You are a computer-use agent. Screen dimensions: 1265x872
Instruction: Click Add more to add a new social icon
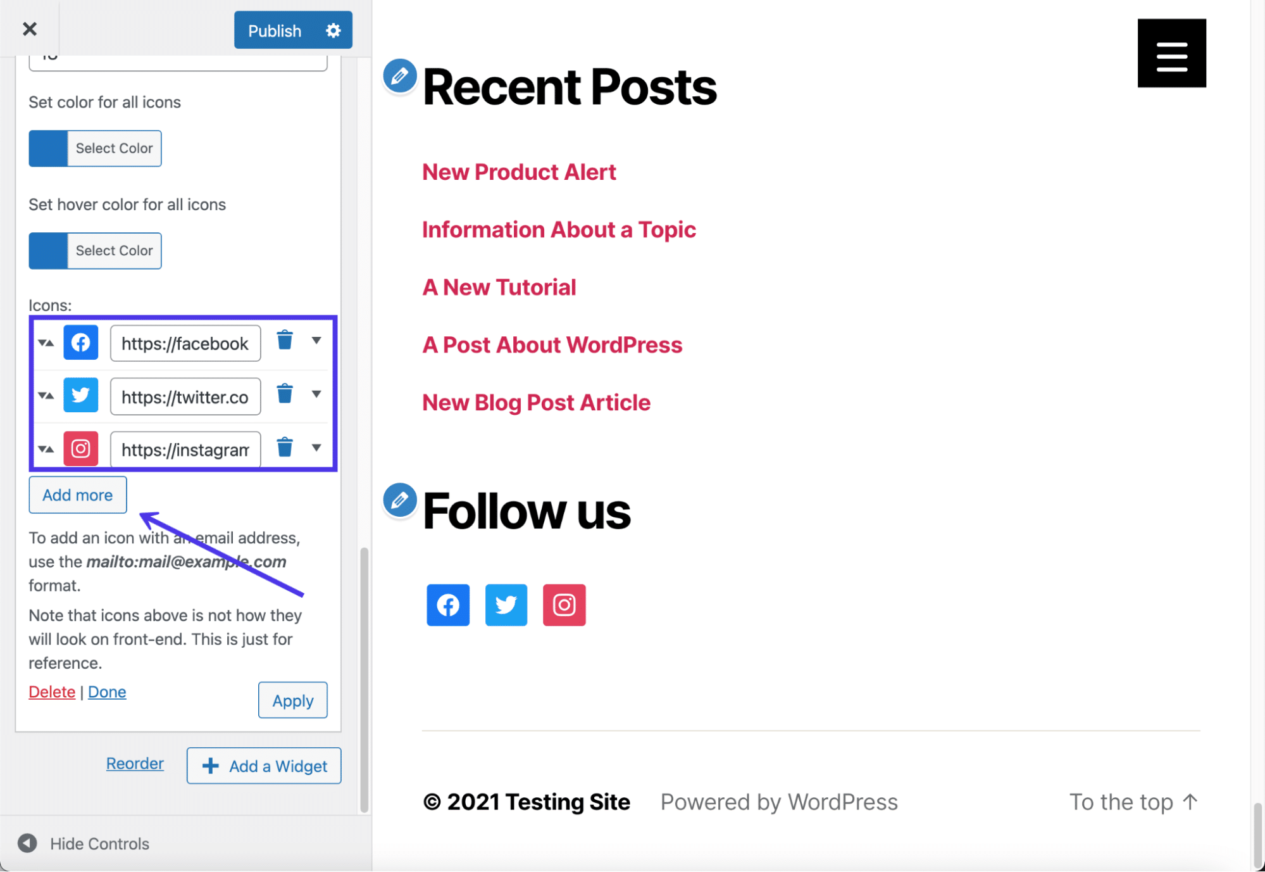pos(77,494)
